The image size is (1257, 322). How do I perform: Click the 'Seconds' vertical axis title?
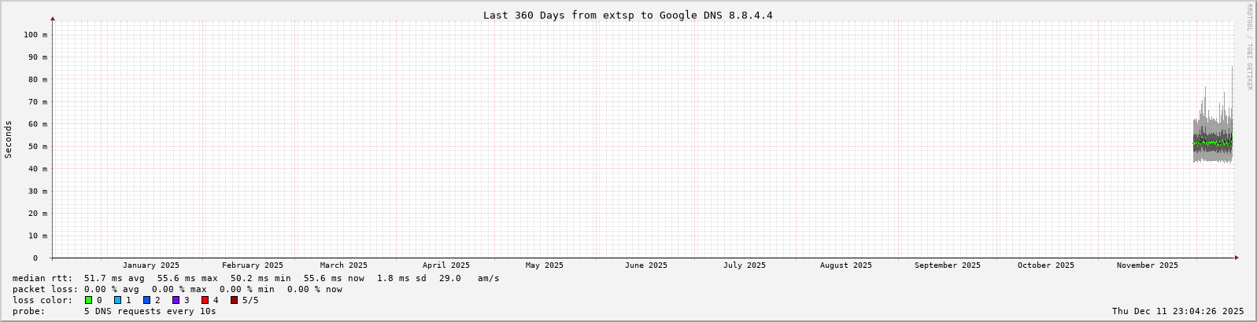click(9, 139)
